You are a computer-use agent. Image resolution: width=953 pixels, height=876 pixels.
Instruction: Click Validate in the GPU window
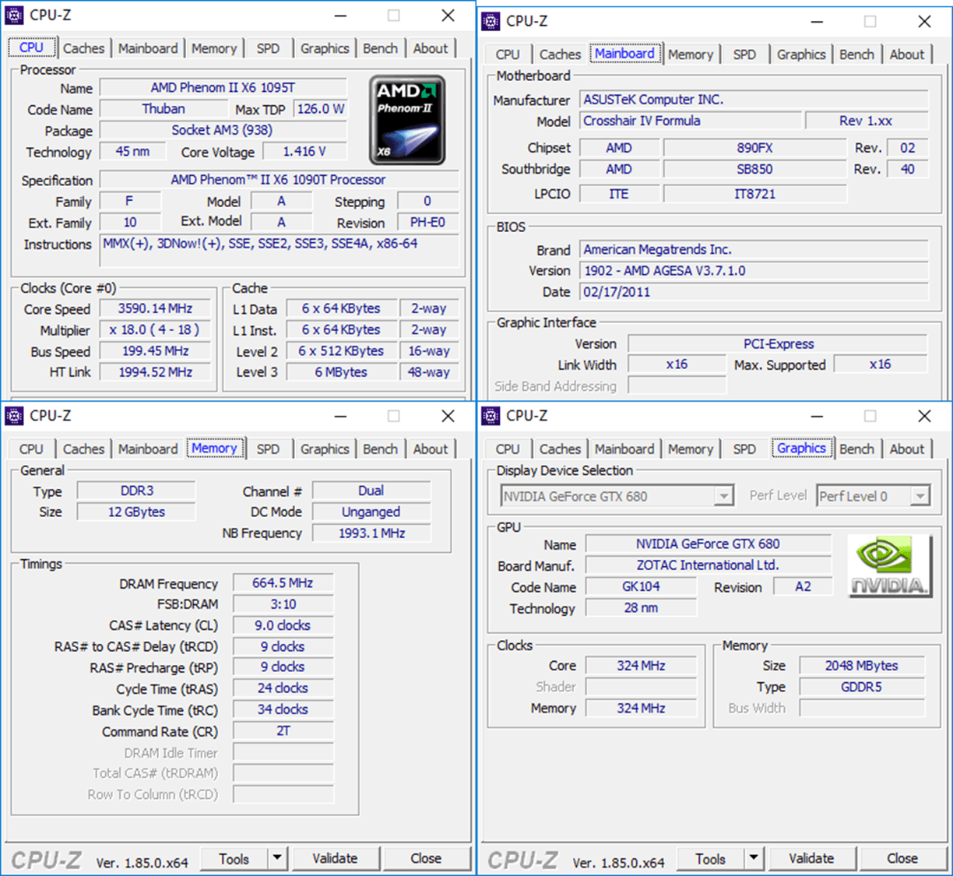(811, 858)
